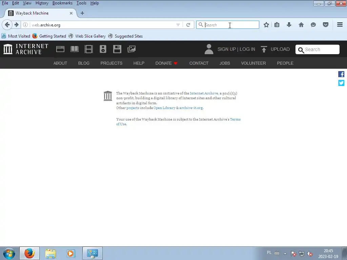
Task: Expand the address bar history dropdown
Action: pyautogui.click(x=178, y=25)
